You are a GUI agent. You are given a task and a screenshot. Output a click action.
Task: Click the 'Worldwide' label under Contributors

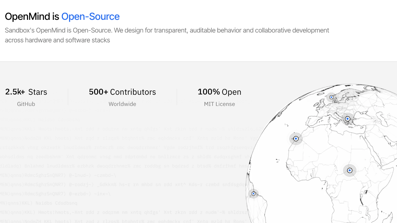point(122,104)
